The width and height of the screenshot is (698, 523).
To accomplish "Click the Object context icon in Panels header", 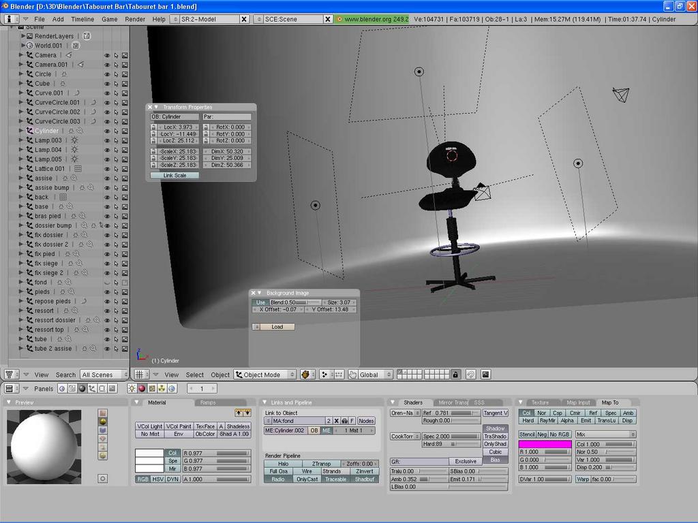I will coord(92,389).
